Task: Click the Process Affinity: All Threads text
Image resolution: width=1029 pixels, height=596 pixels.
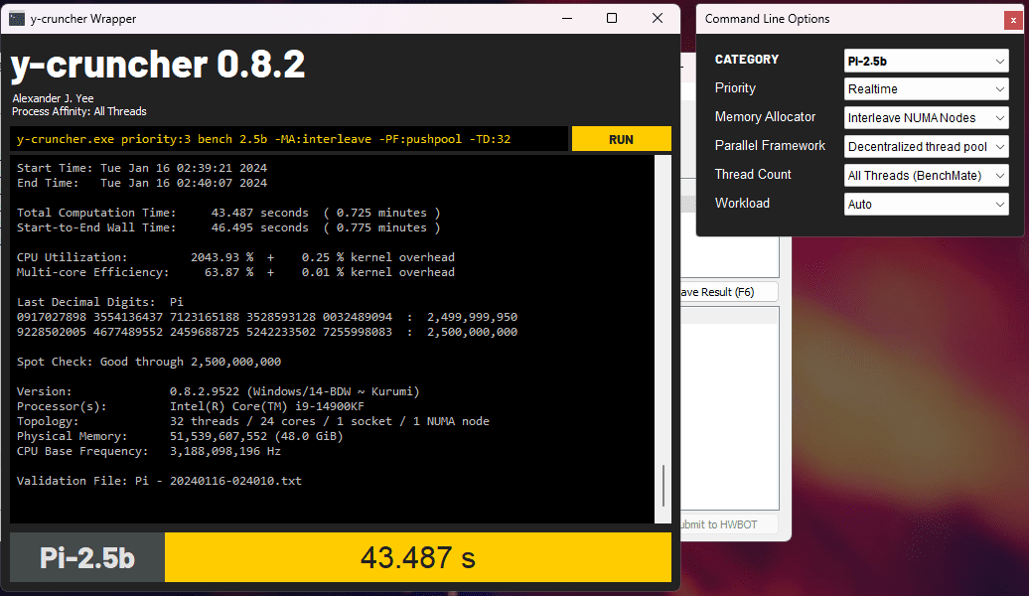Action: point(79,111)
